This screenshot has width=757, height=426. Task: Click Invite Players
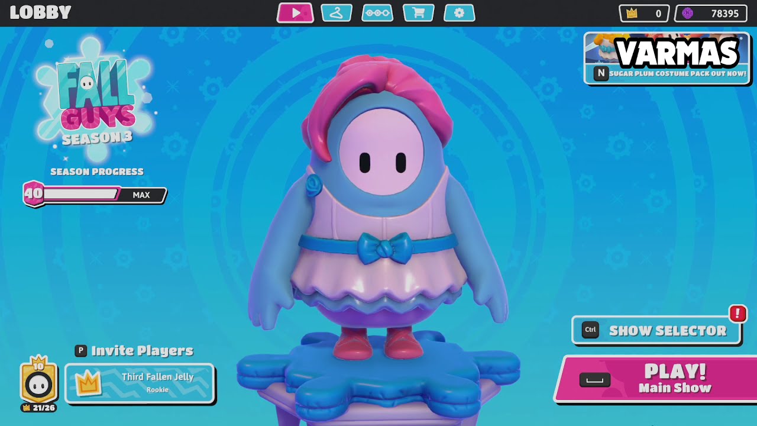click(x=142, y=351)
